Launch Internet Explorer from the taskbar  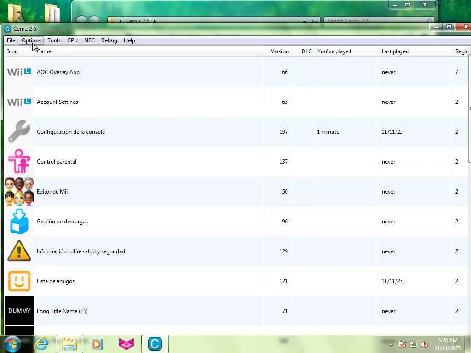pyautogui.click(x=41, y=344)
